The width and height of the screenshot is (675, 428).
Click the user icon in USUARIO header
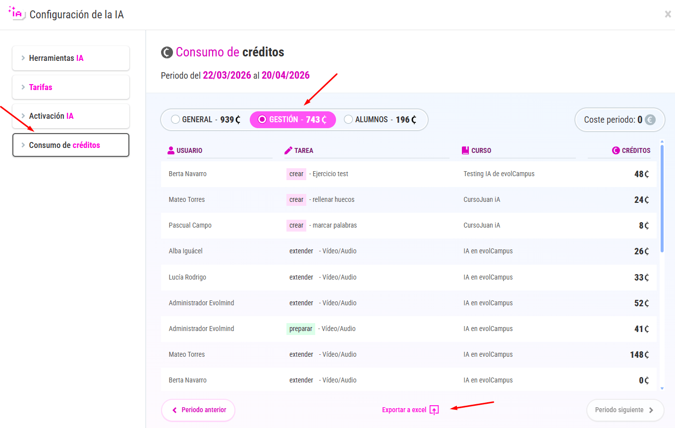[171, 150]
